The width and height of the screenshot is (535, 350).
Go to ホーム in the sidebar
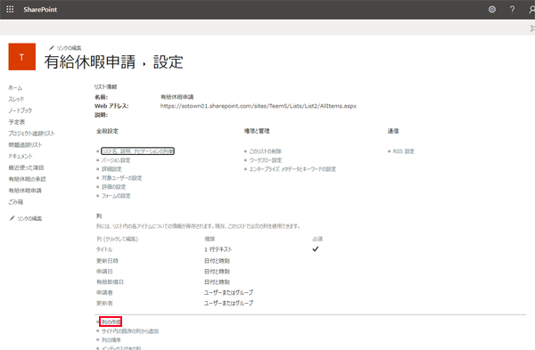(15, 87)
